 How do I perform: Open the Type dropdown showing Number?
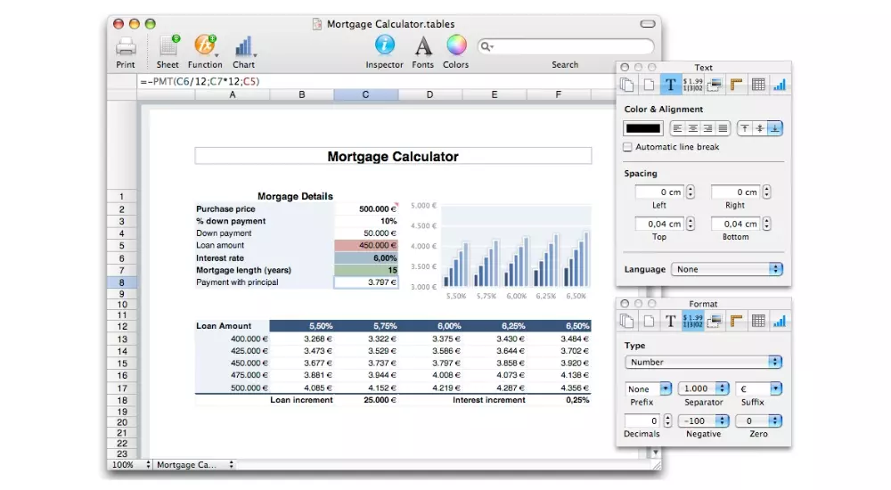coord(703,362)
